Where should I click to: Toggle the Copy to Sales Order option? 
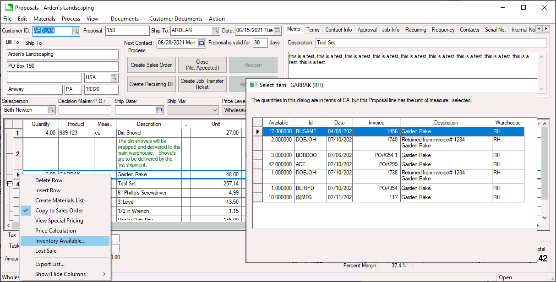(x=59, y=211)
